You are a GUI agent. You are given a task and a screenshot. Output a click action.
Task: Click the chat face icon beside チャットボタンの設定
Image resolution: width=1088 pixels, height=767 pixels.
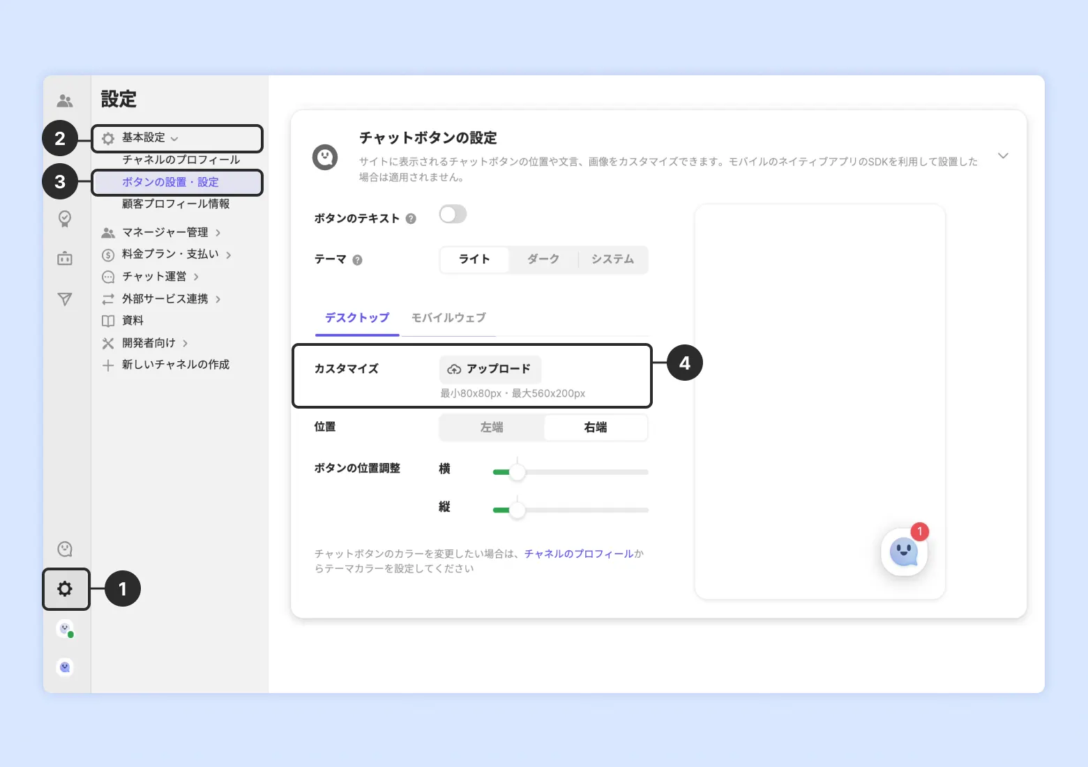pyautogui.click(x=325, y=158)
